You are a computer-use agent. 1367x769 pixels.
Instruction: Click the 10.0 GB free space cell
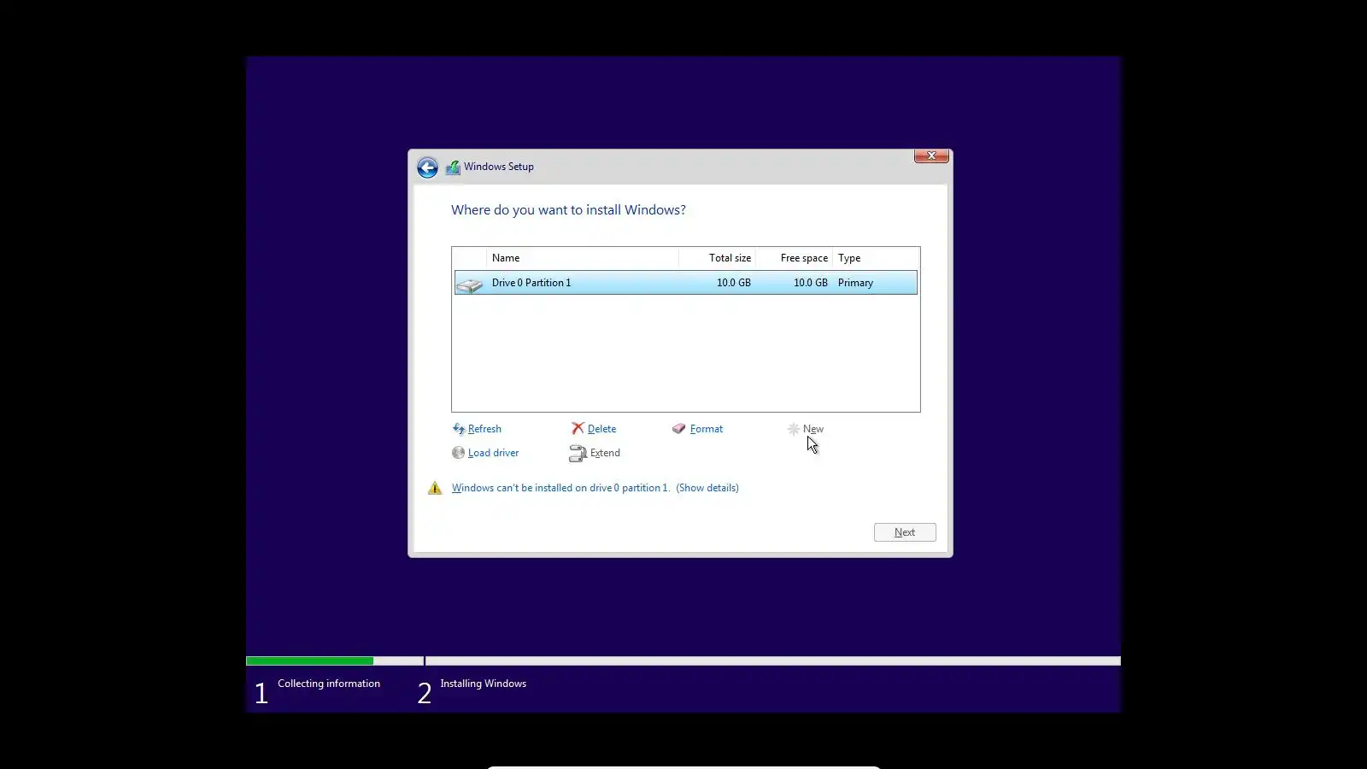(x=811, y=283)
